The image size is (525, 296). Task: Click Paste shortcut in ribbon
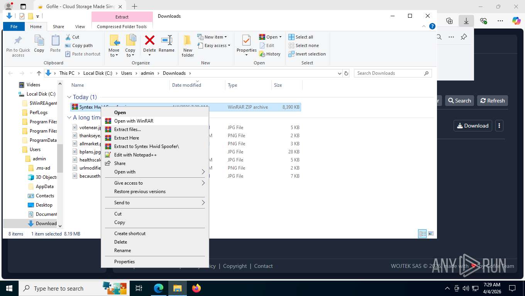click(83, 54)
